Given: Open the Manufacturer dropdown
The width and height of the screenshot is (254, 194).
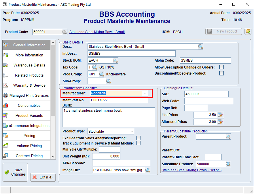Looking at the screenshot, I should [145, 94].
